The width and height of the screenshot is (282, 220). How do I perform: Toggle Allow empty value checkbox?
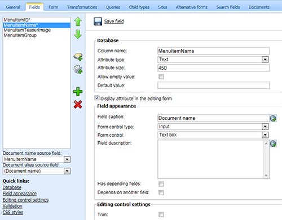[161, 77]
